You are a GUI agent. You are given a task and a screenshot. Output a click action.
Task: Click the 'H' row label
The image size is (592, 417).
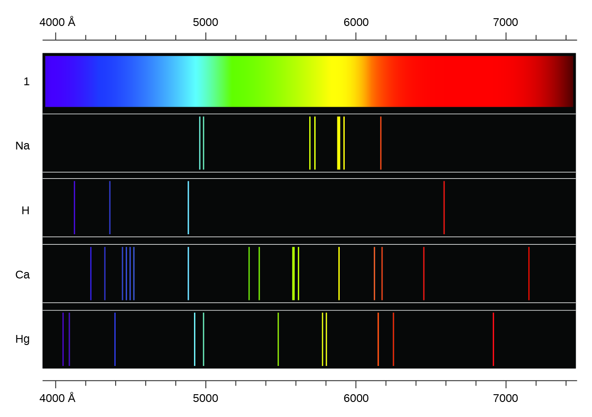click(26, 211)
